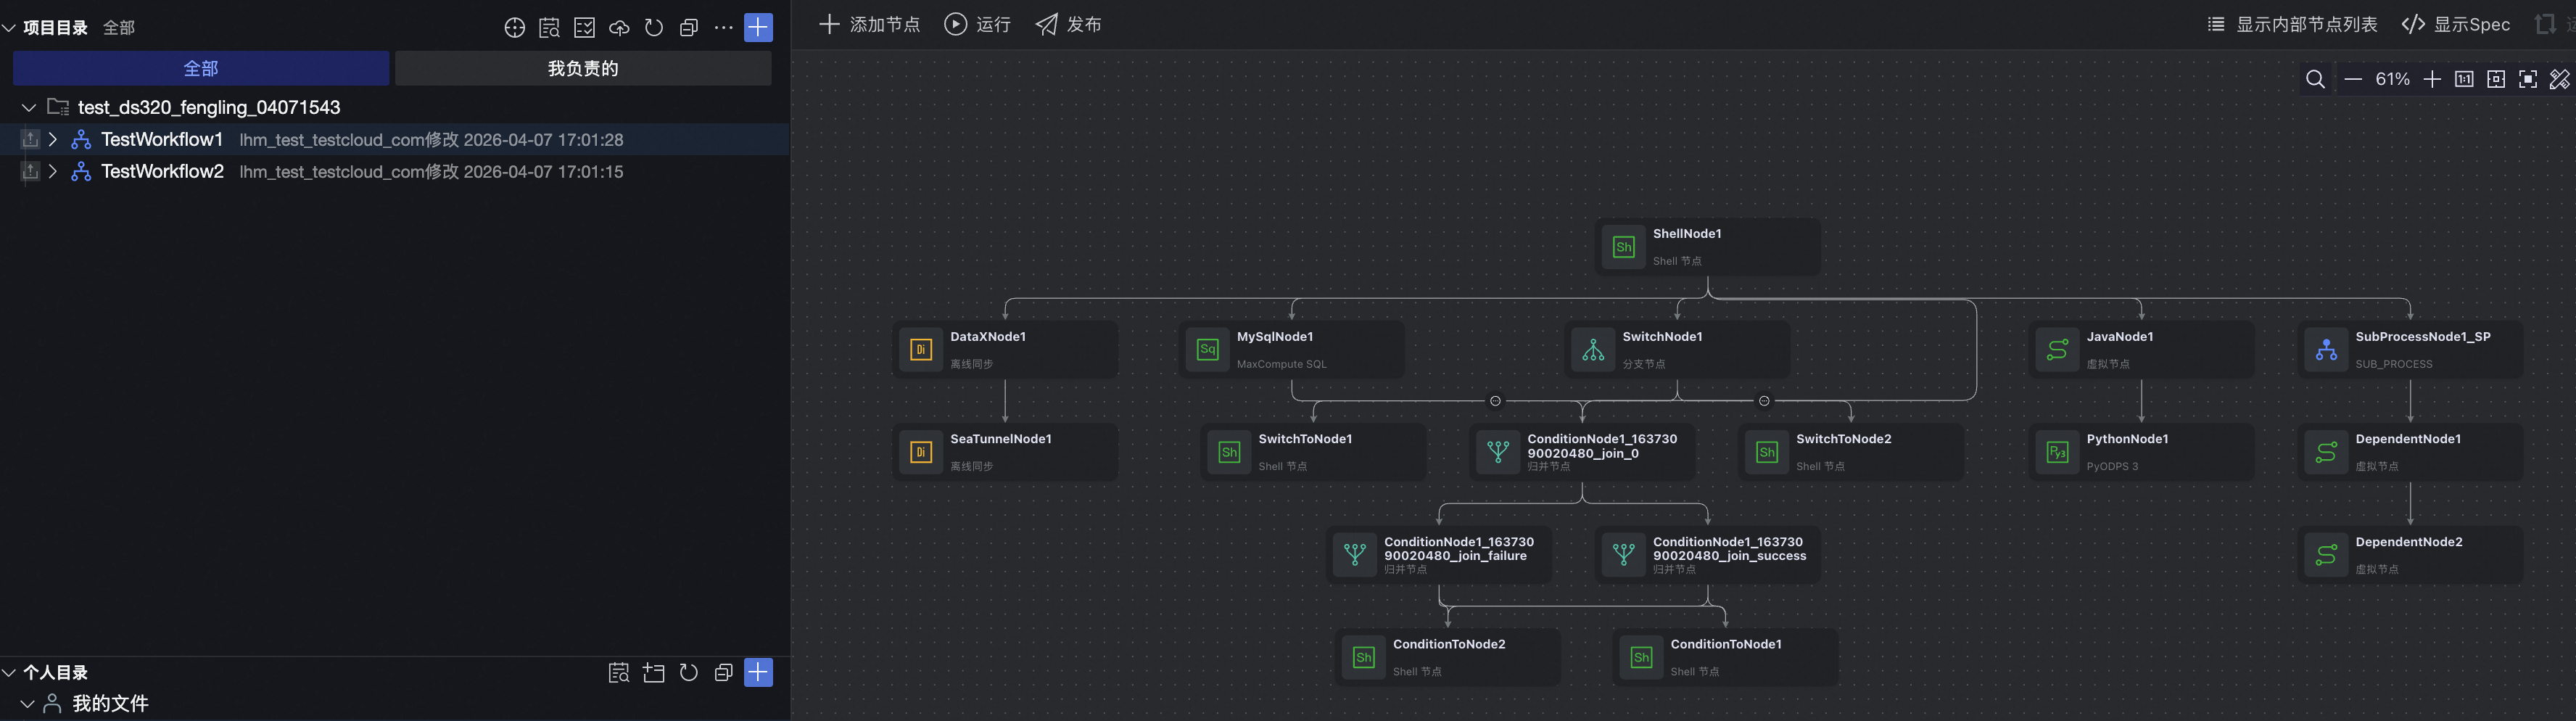Select the DependentNode1 node

2410,452
